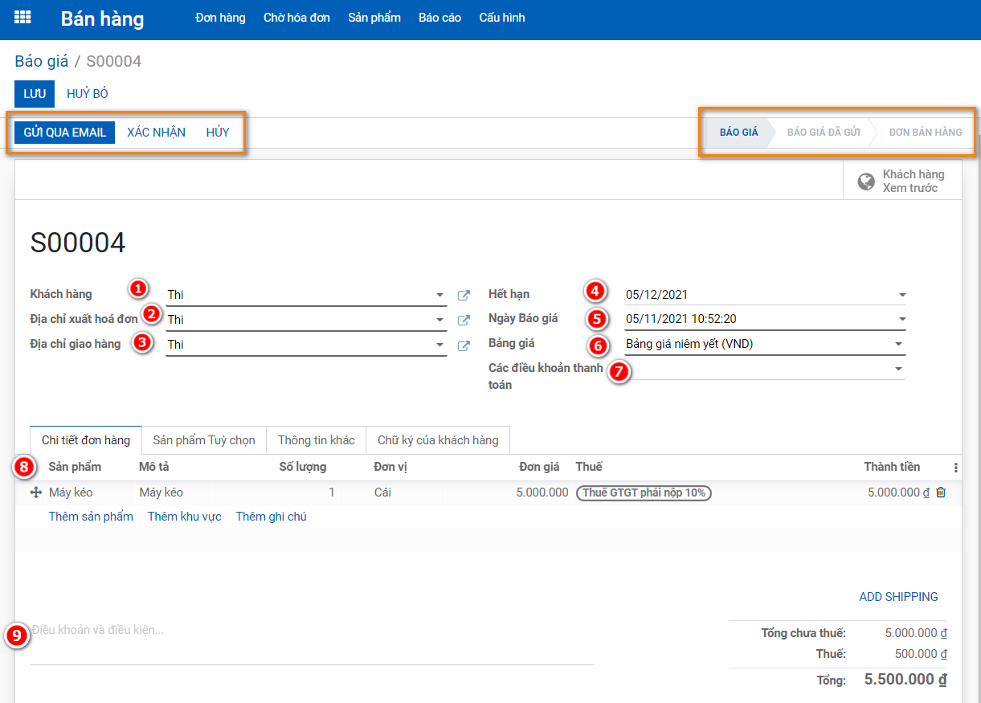The height and width of the screenshot is (703, 981).
Task: Click Khách hàng Xem trước button
Action: [x=902, y=181]
